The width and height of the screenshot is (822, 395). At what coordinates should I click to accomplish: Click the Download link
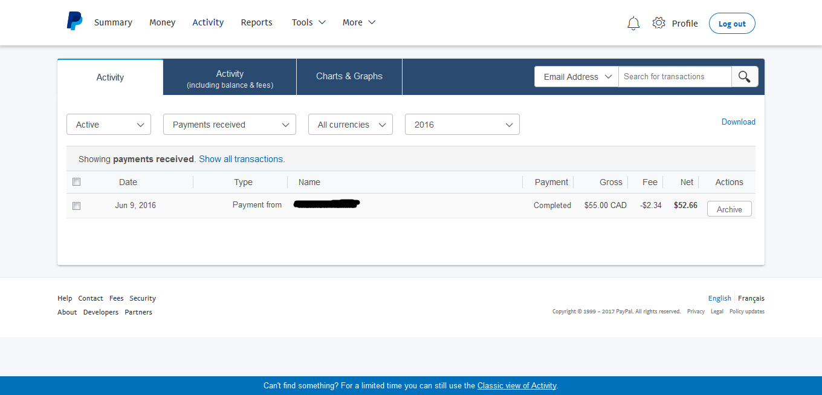738,122
